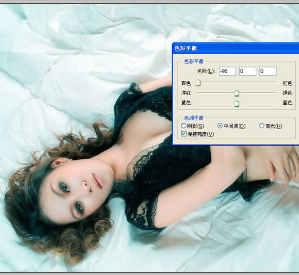Click the cyan-red level input showing -96
This screenshot has height=275, width=299.
pyautogui.click(x=227, y=71)
